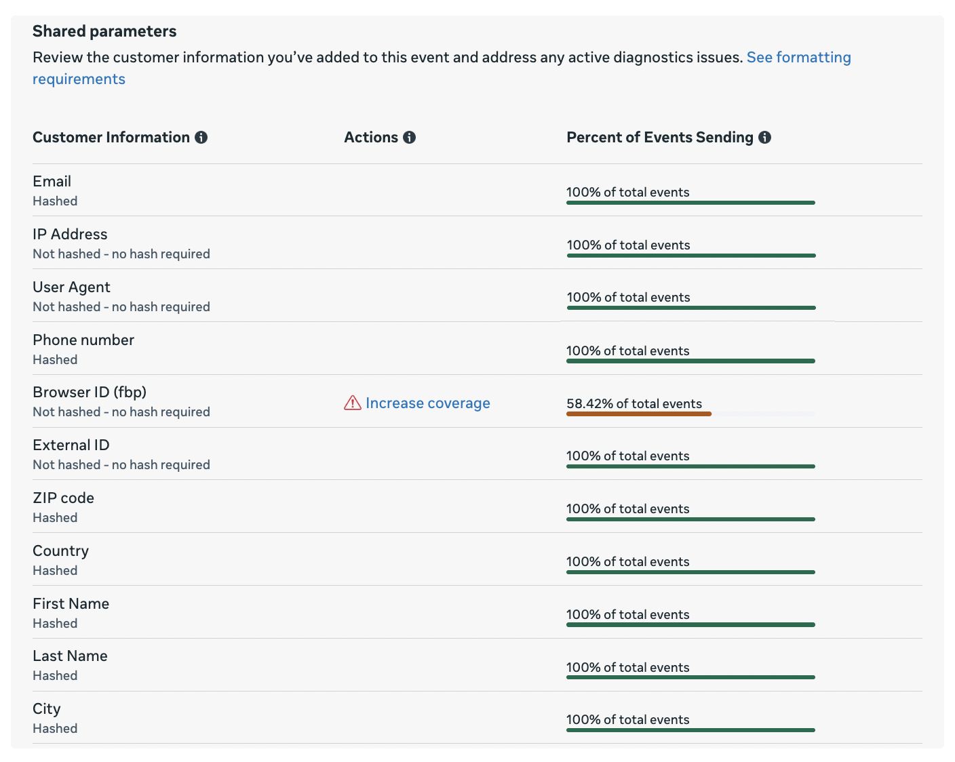Select the Browser ID (fbp) label
The height and width of the screenshot is (762, 955).
pos(90,393)
